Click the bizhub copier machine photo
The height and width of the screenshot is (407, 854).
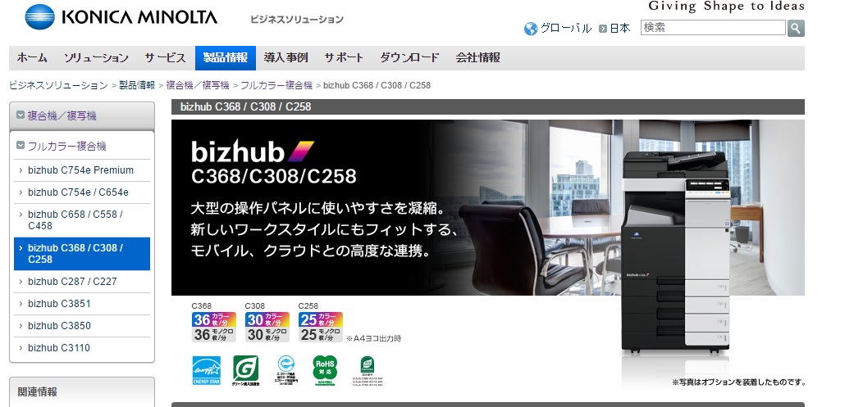point(675,253)
